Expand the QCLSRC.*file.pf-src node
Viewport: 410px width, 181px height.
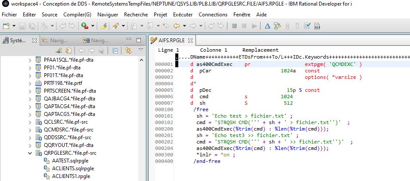[x=30, y=122]
